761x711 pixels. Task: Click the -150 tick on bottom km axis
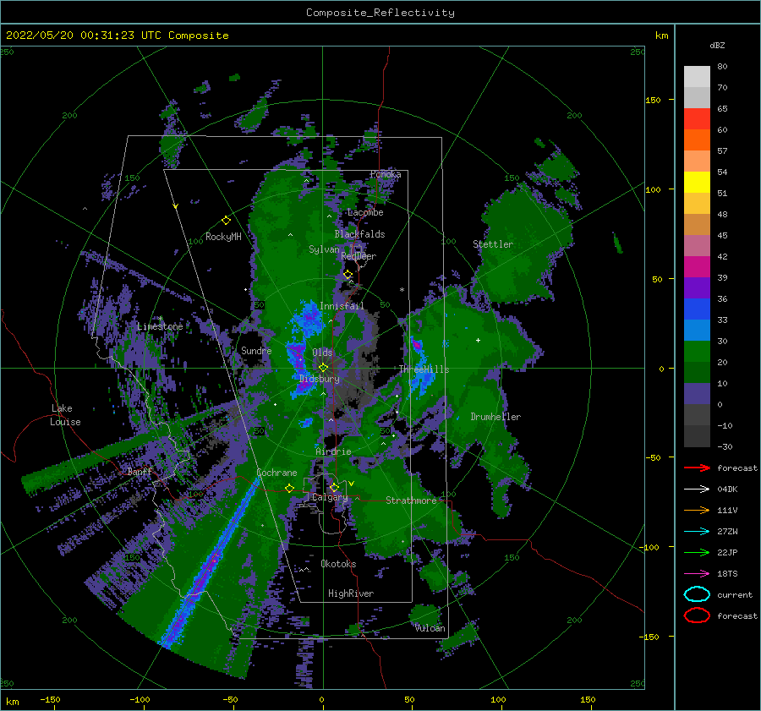click(x=50, y=699)
